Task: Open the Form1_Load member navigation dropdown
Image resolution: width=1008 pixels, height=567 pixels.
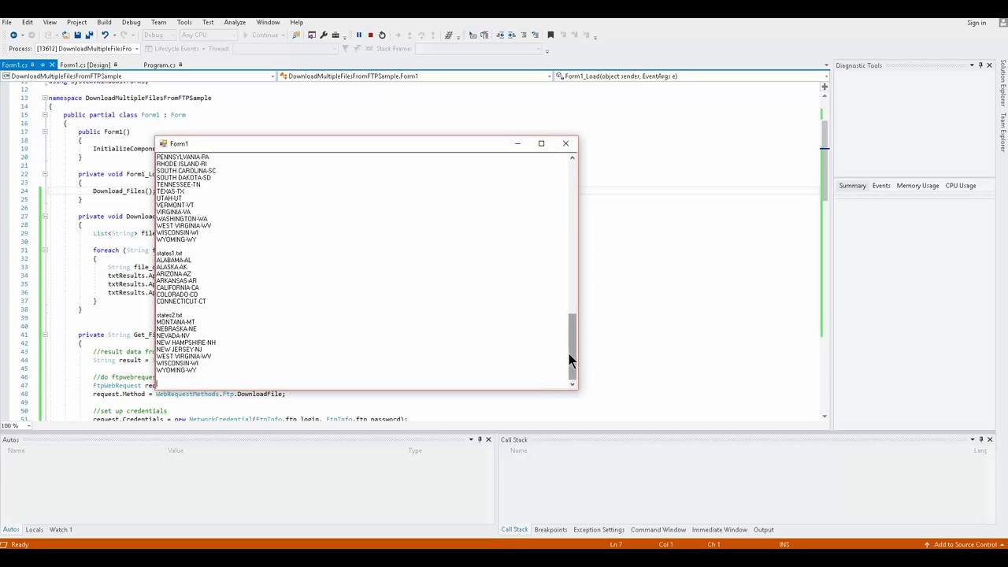Action: pyautogui.click(x=691, y=76)
